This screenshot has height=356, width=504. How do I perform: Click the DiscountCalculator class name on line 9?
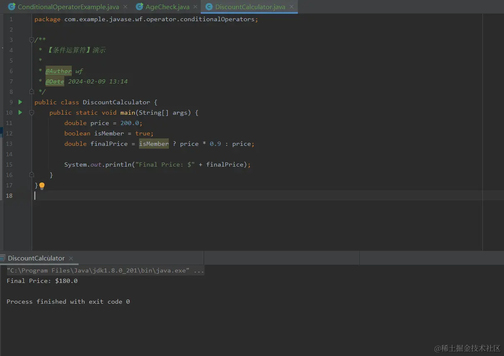tap(117, 102)
